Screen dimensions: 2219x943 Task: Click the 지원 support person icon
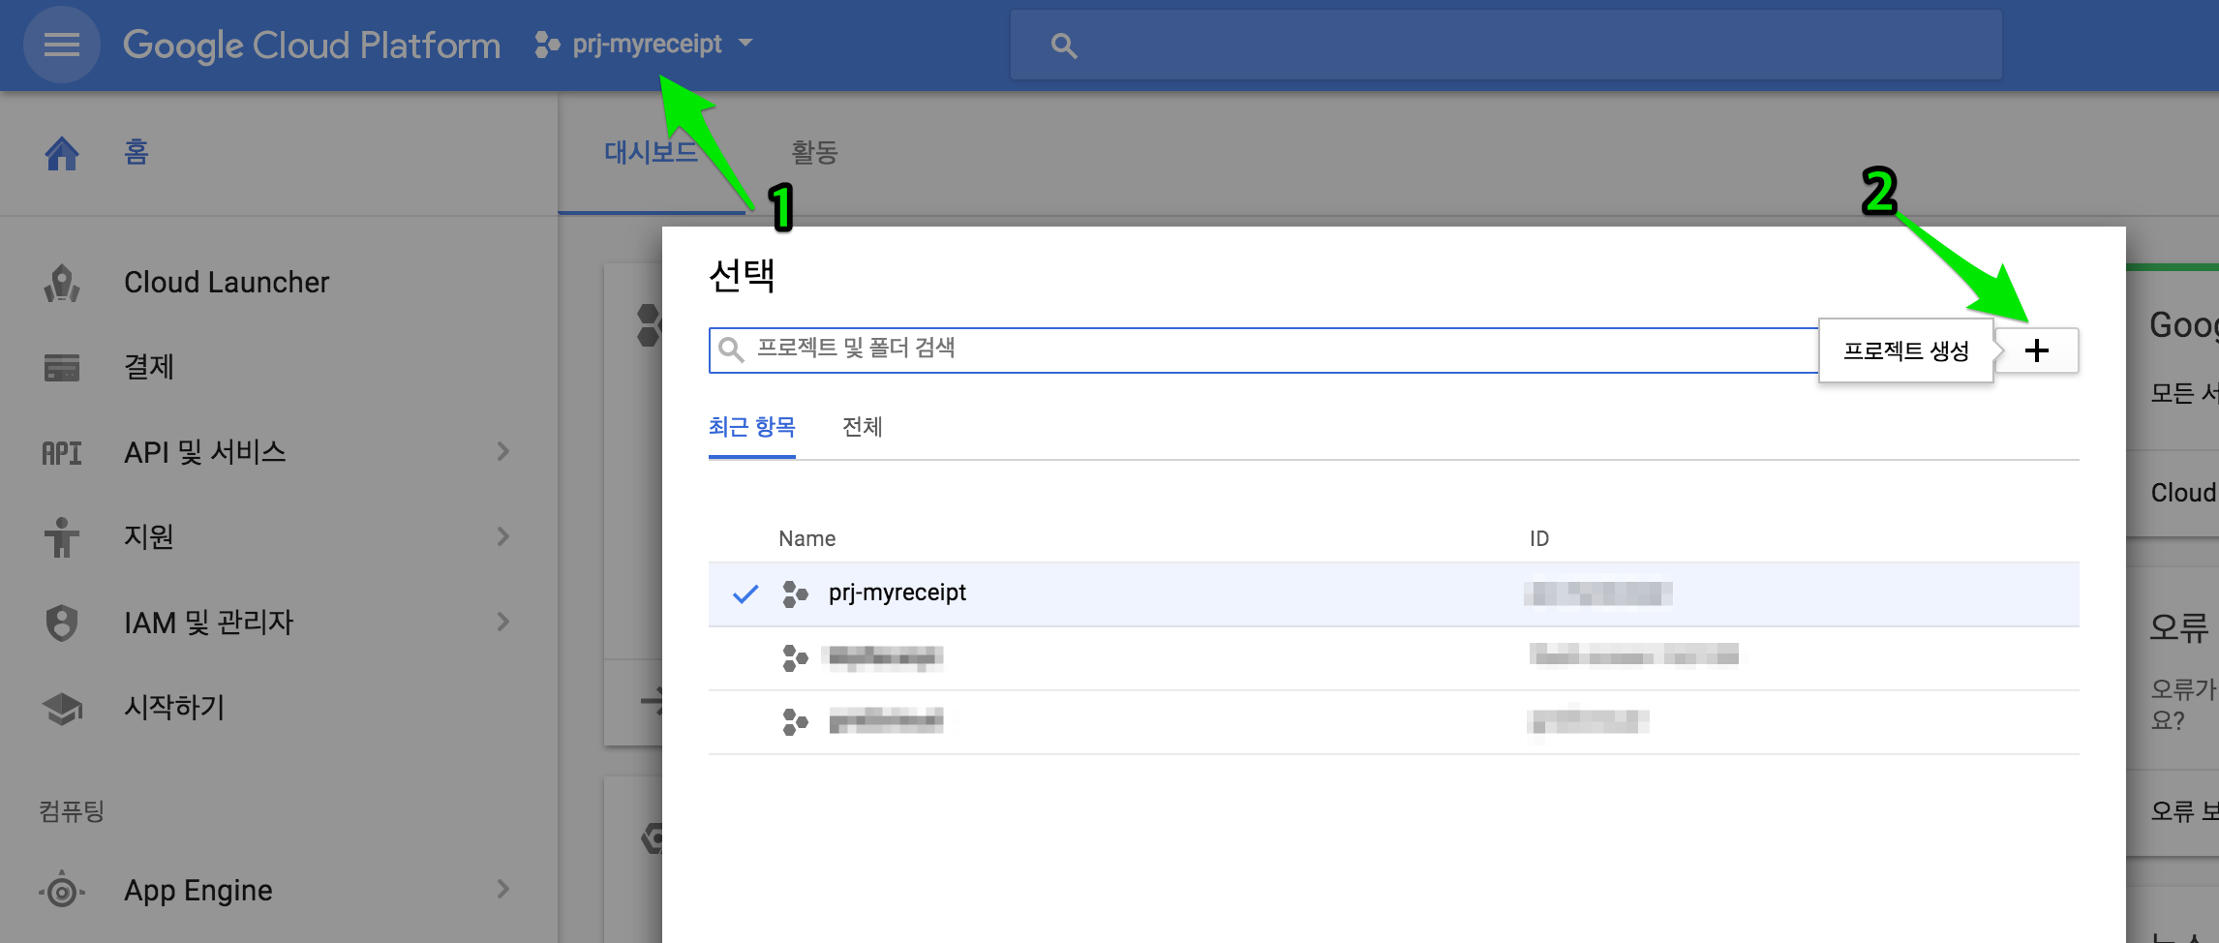tap(62, 537)
